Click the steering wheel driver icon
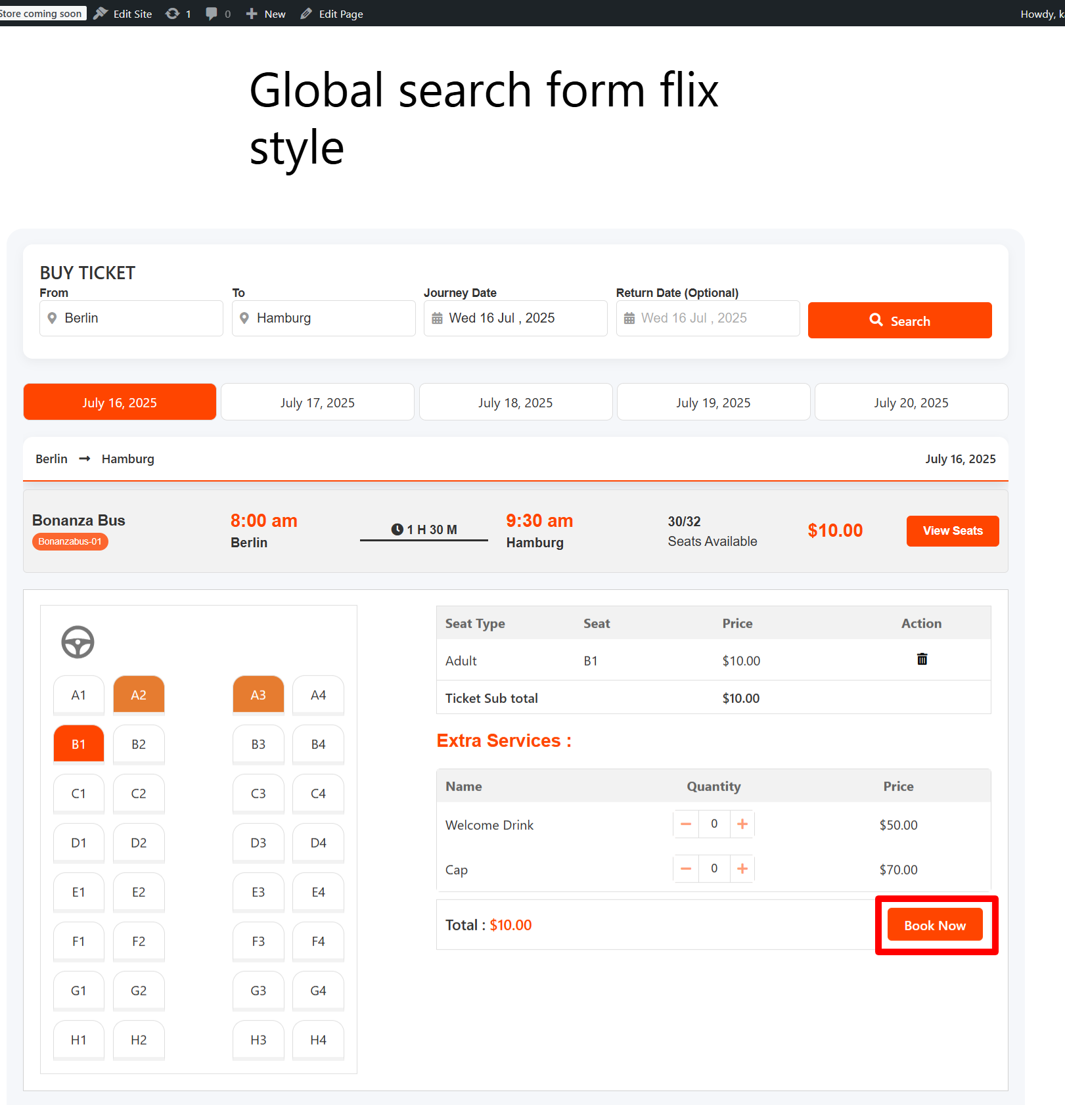The image size is (1065, 1105). tap(78, 642)
